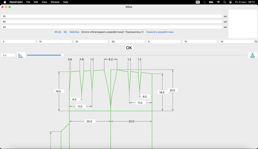Open the Apple menu
Image resolution: width=258 pixels, height=149 pixels.
[5, 2]
